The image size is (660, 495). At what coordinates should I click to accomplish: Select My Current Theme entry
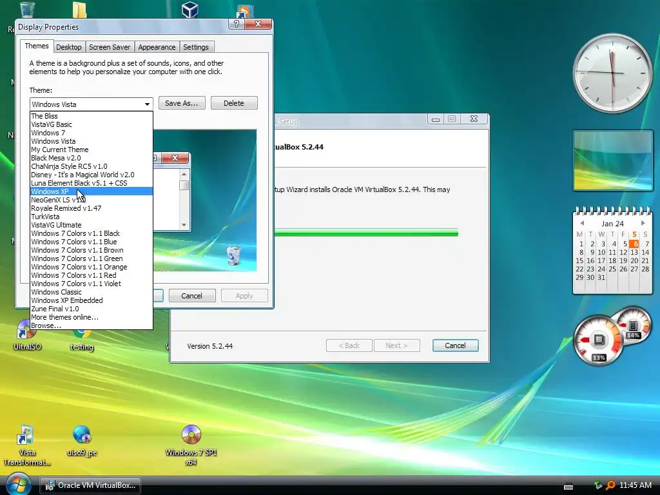pyautogui.click(x=92, y=150)
